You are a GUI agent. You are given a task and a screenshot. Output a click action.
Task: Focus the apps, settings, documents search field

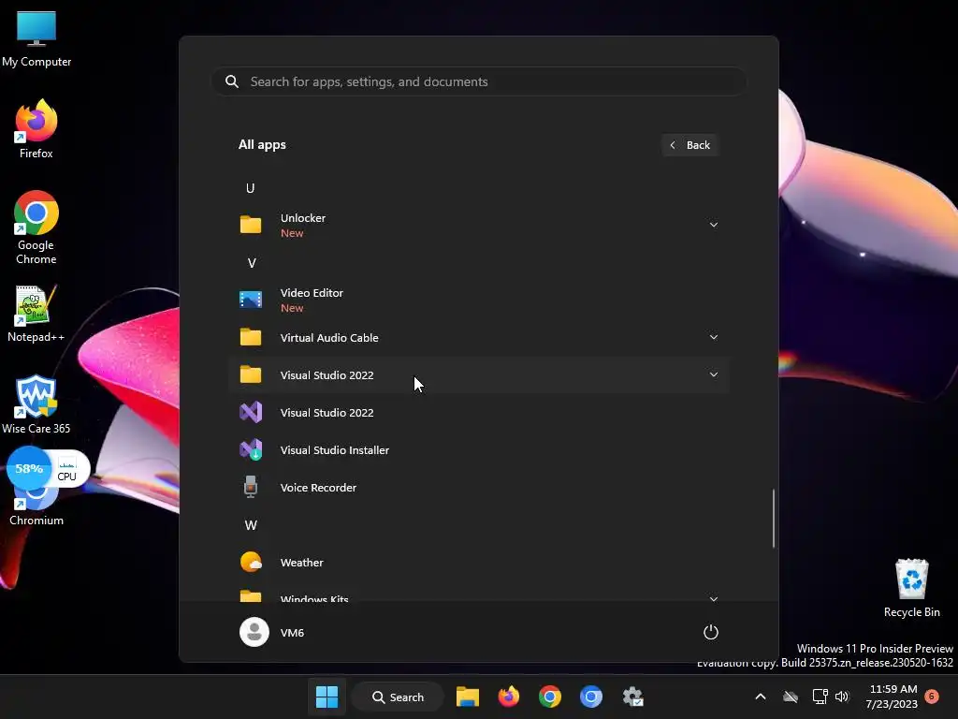point(479,81)
